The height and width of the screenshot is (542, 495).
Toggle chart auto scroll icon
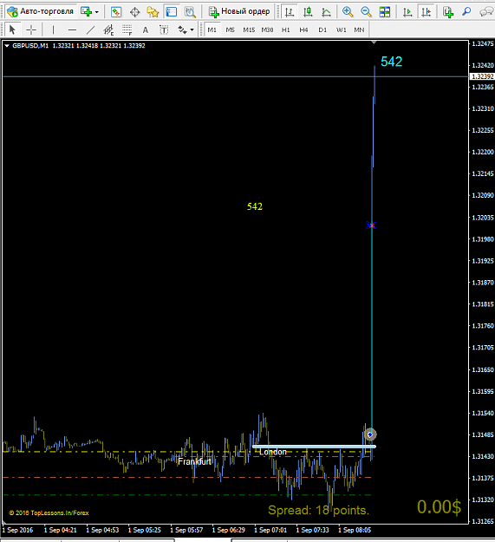[x=407, y=12]
